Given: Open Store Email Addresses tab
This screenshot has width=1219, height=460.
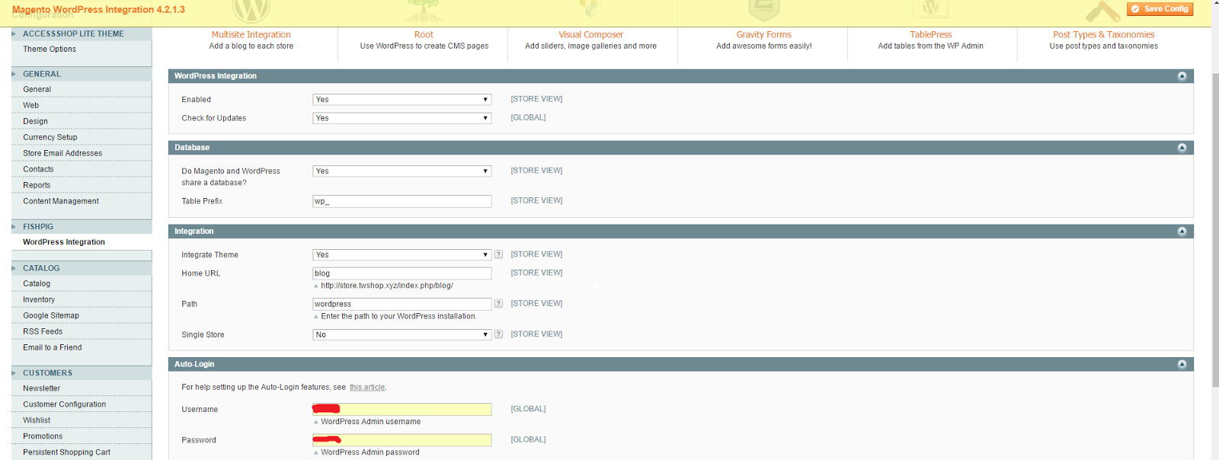Looking at the screenshot, I should tap(62, 153).
